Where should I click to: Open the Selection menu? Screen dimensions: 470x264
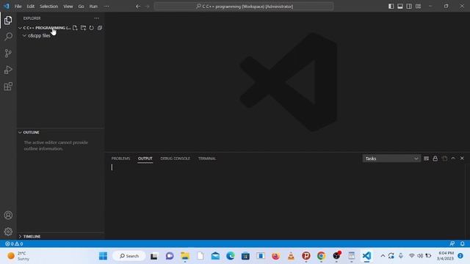(x=49, y=7)
